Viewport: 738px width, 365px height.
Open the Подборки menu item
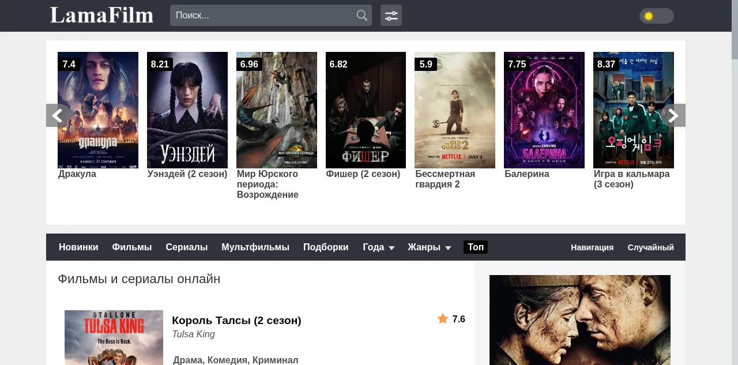326,247
